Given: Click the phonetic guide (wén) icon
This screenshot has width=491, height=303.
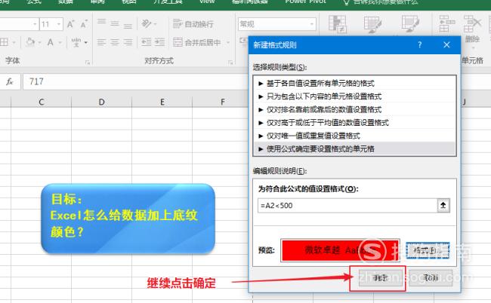Looking at the screenshot, I should pos(76,42).
